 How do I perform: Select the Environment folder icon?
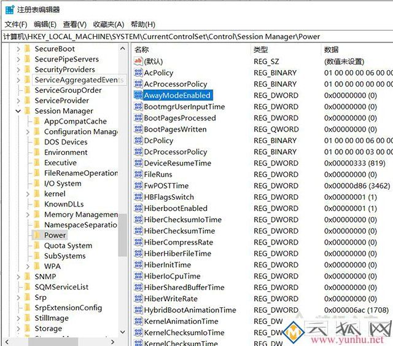point(37,152)
